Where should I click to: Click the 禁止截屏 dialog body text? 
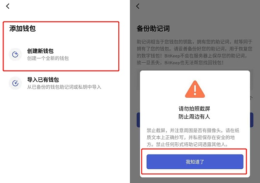193,138
